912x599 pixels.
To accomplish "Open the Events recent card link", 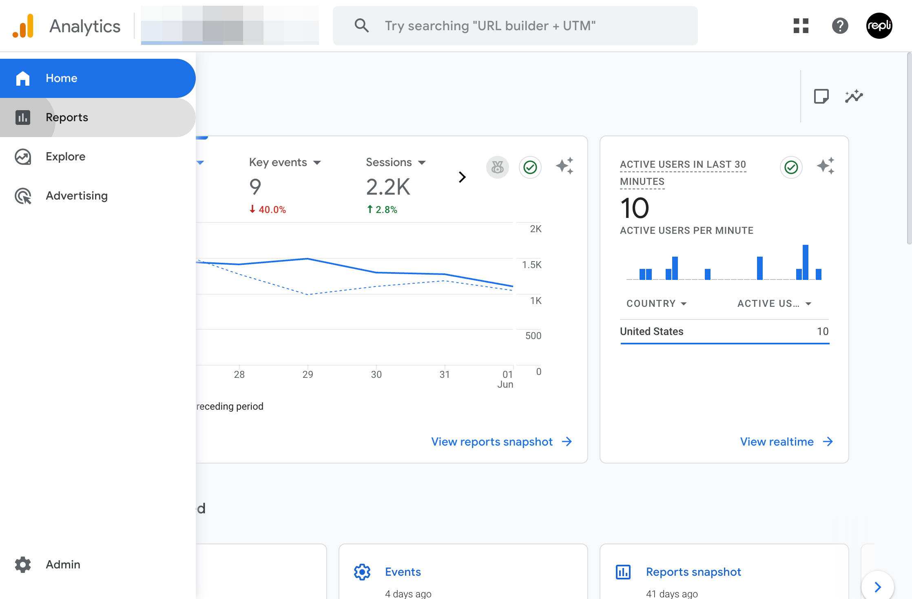I will pos(403,572).
